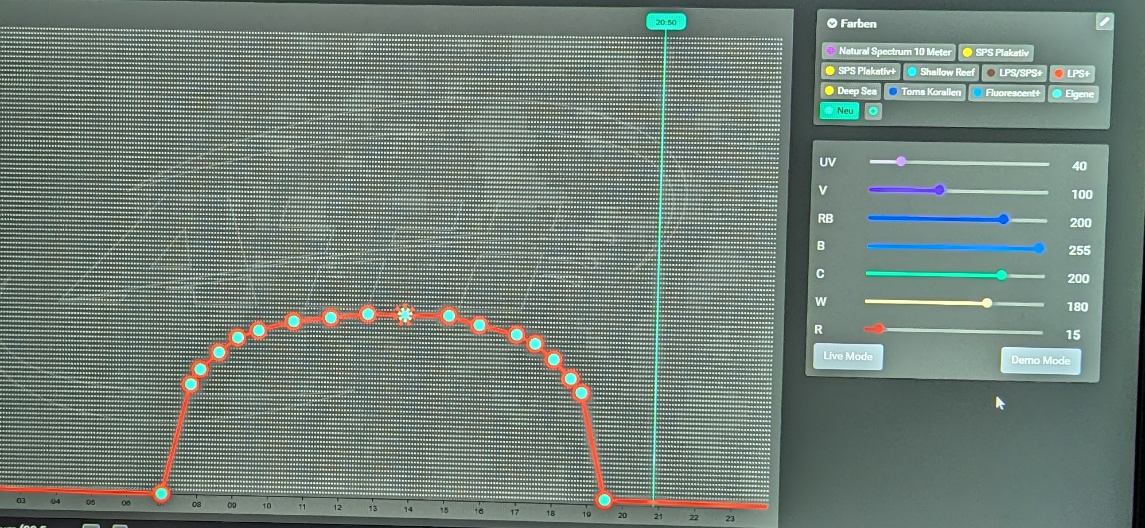Image resolution: width=1145 pixels, height=528 pixels.
Task: Choose the Shallow Reef color preset
Action: [x=941, y=72]
